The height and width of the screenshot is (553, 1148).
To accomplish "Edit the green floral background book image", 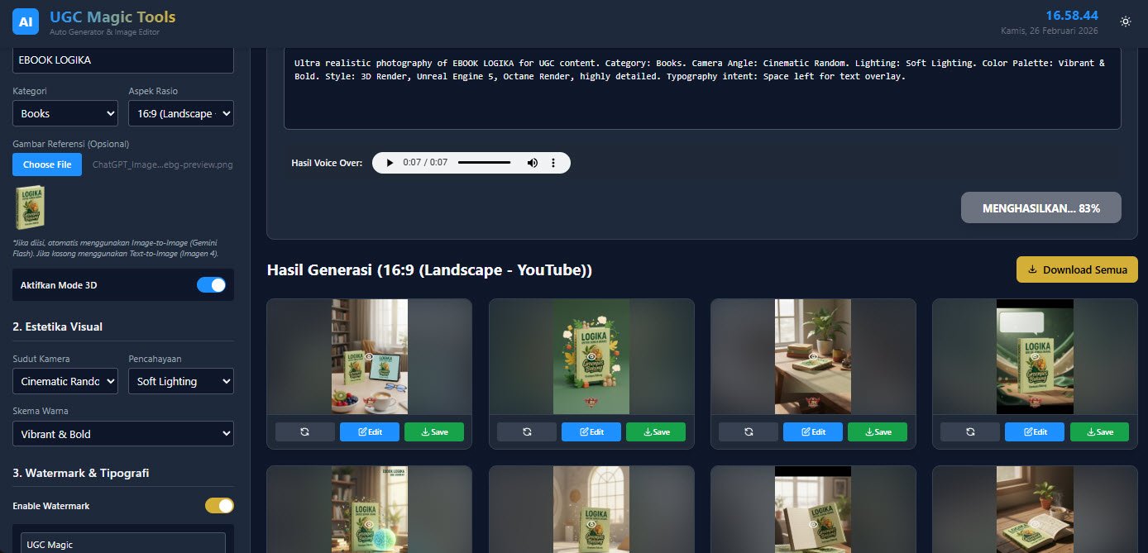I will [x=591, y=431].
